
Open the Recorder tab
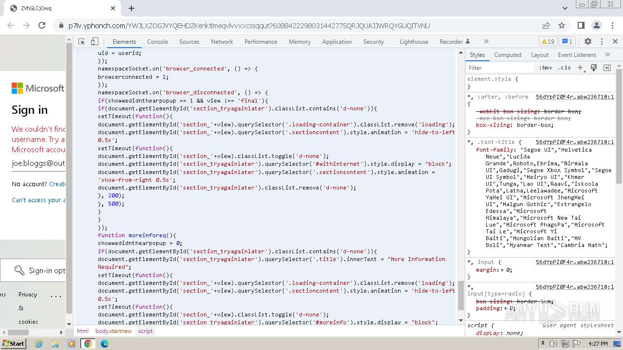coord(455,42)
